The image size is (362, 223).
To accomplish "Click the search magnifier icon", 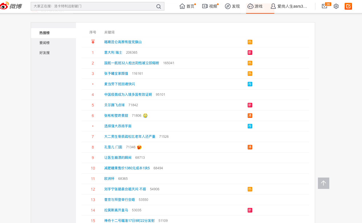I will [159, 6].
